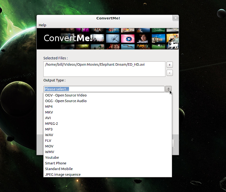The width and height of the screenshot is (226, 192).
Task: Select MOV output type
Action: 108,146
